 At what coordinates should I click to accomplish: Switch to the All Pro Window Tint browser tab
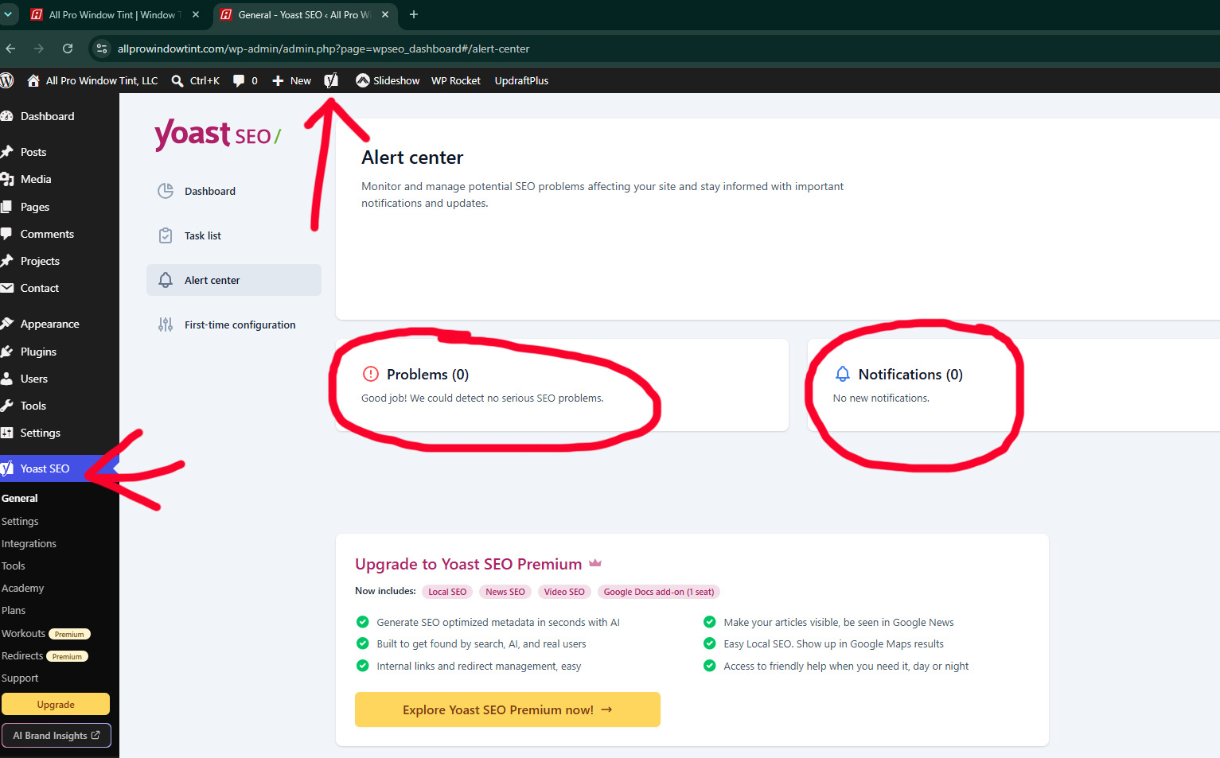(x=112, y=14)
